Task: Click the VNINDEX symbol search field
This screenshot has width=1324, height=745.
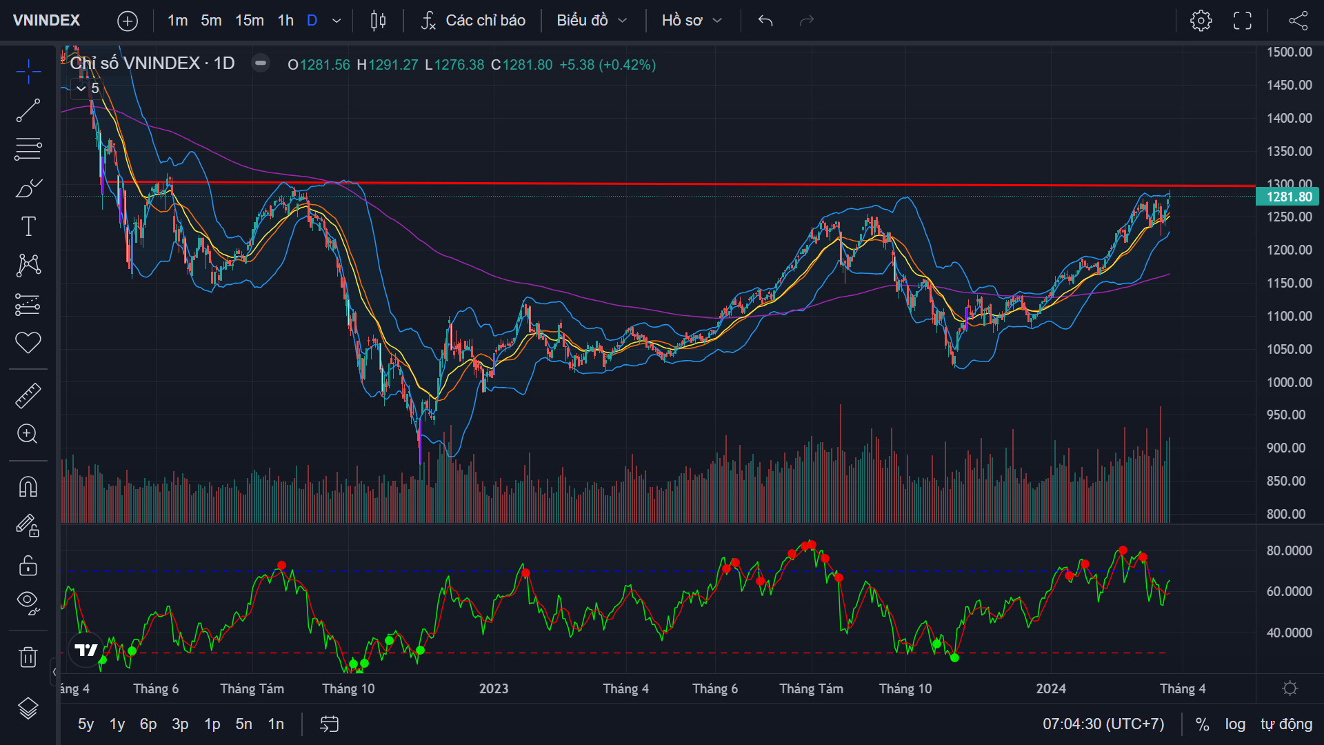Action: (47, 21)
